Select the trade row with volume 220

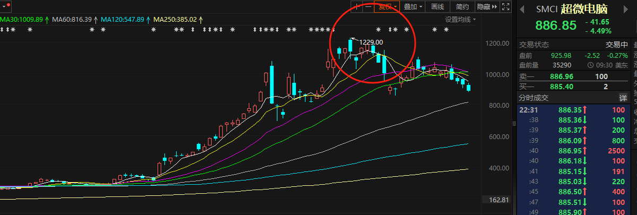tap(573, 182)
